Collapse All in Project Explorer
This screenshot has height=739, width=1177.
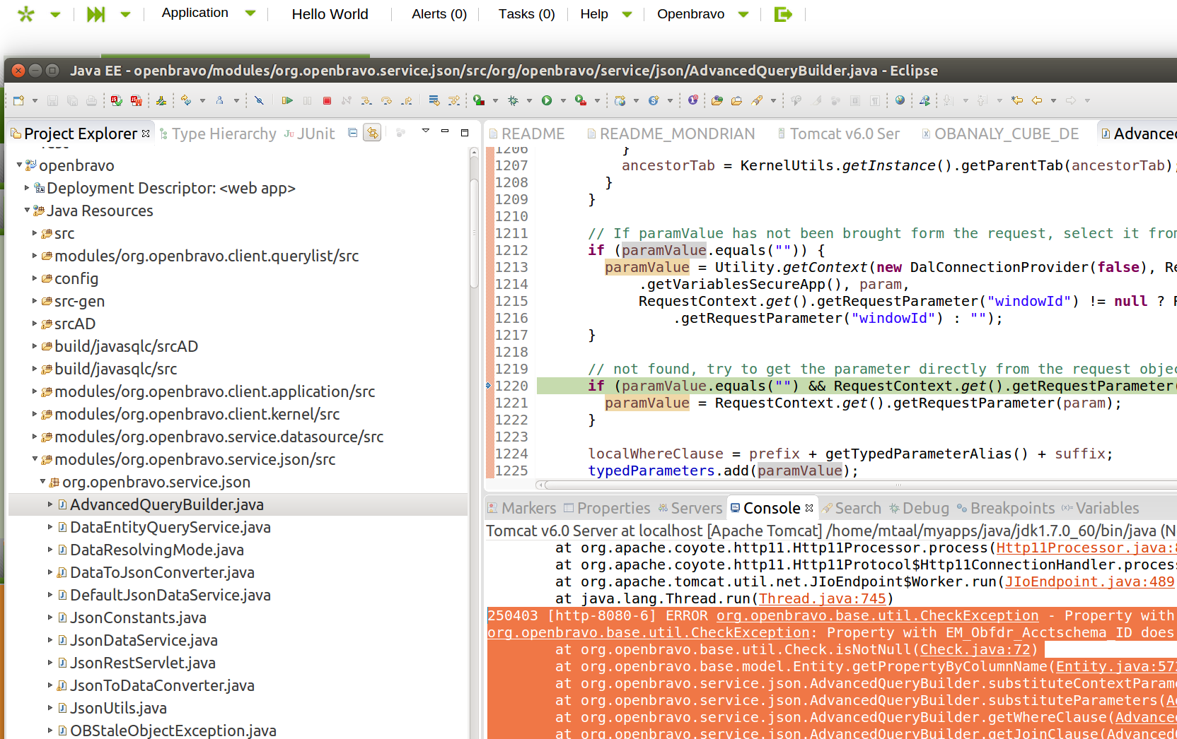click(352, 133)
